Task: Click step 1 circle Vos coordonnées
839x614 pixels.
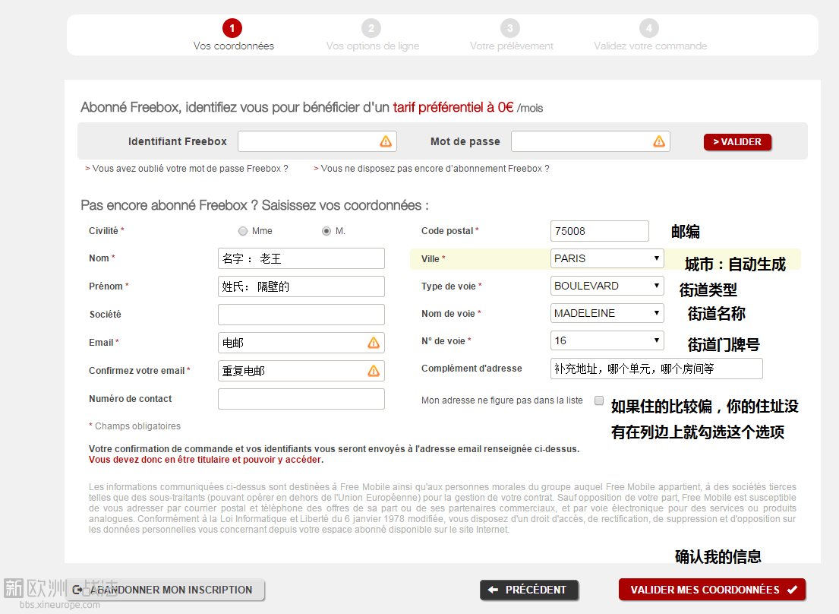Action: pyautogui.click(x=232, y=28)
